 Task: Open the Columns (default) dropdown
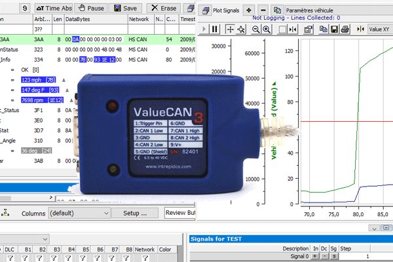point(79,214)
